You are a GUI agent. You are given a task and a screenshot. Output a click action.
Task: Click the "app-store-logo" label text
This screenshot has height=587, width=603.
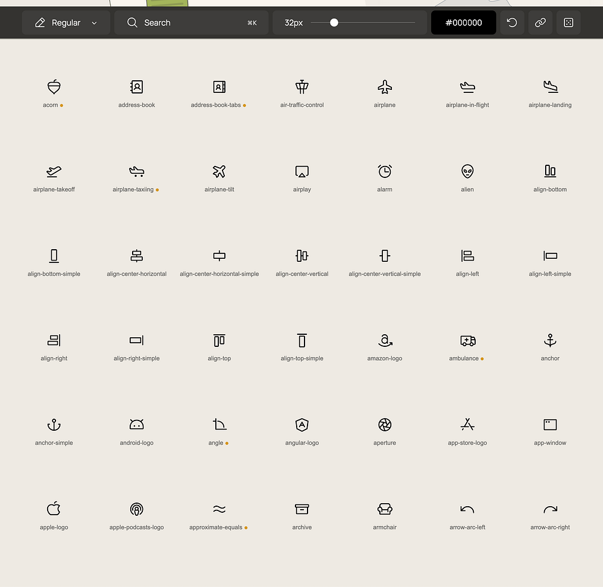tap(467, 443)
